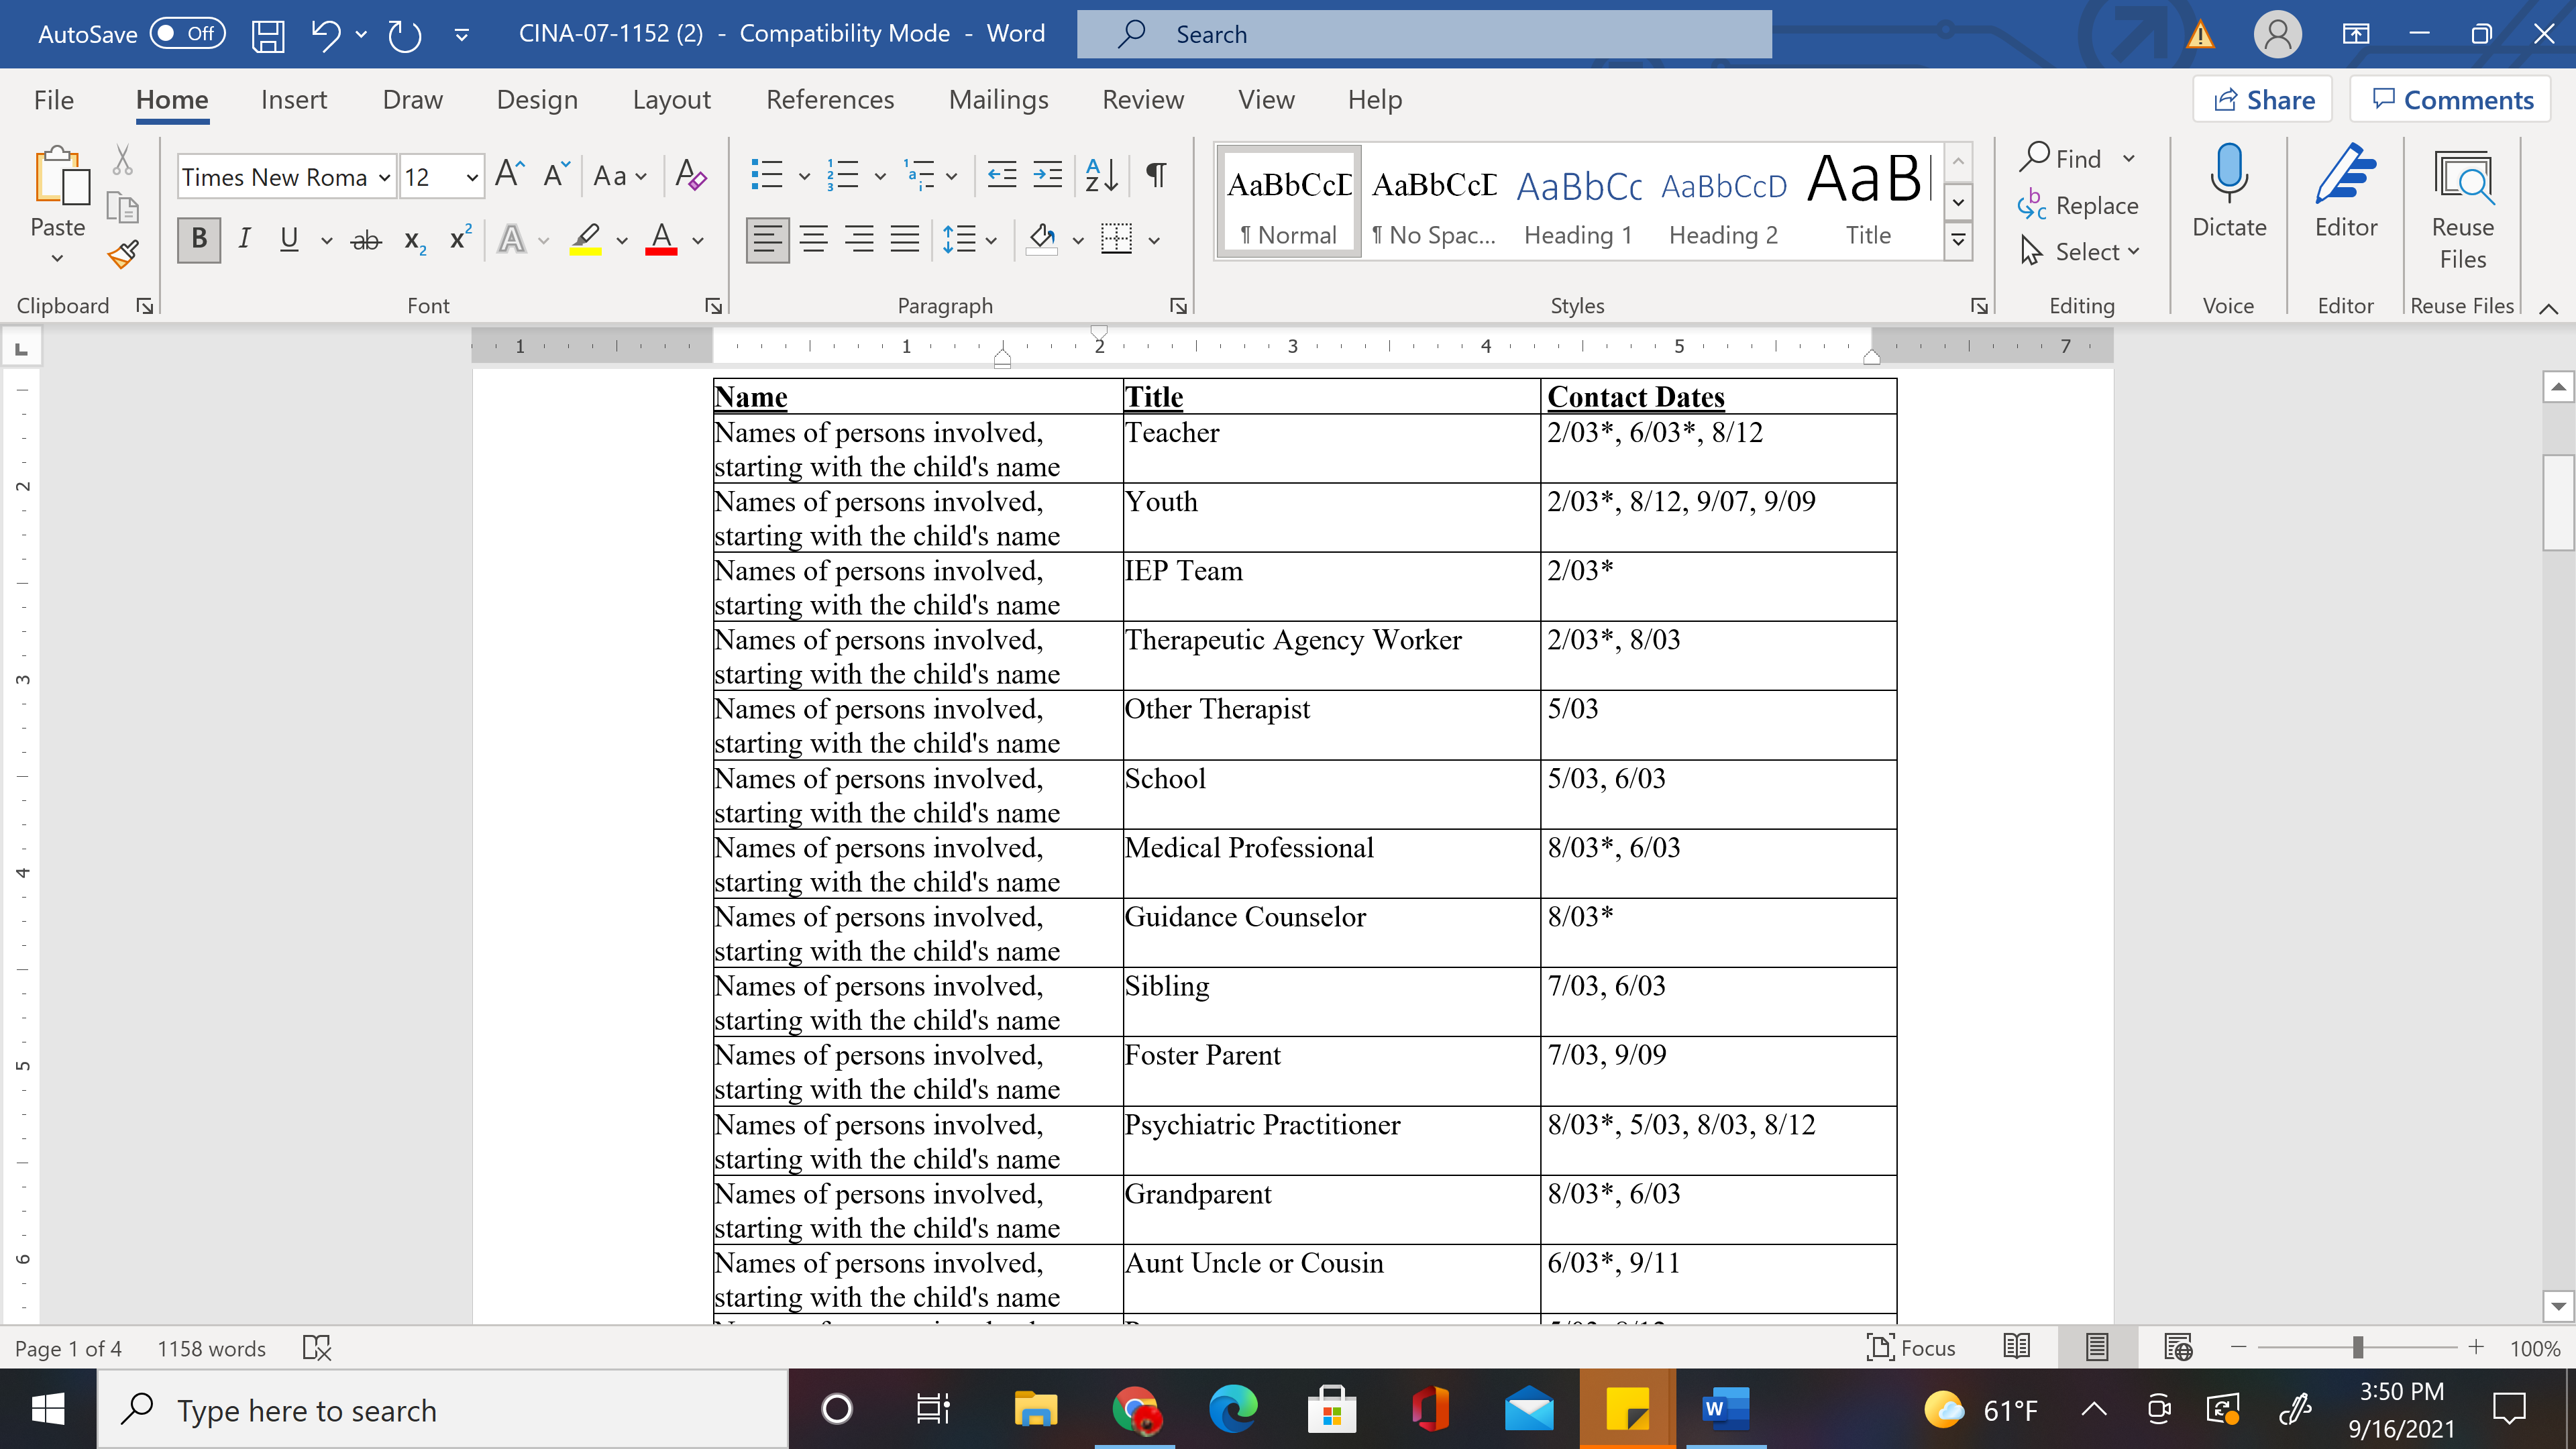Click the Format Painter icon
Viewport: 2576px width, 1449px height.
(x=123, y=256)
